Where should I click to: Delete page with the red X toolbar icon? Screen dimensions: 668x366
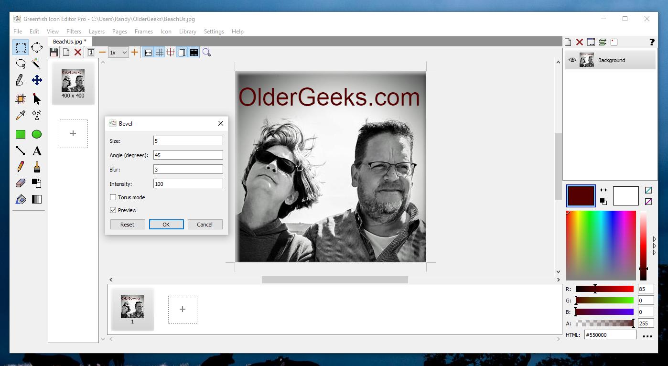click(x=78, y=53)
